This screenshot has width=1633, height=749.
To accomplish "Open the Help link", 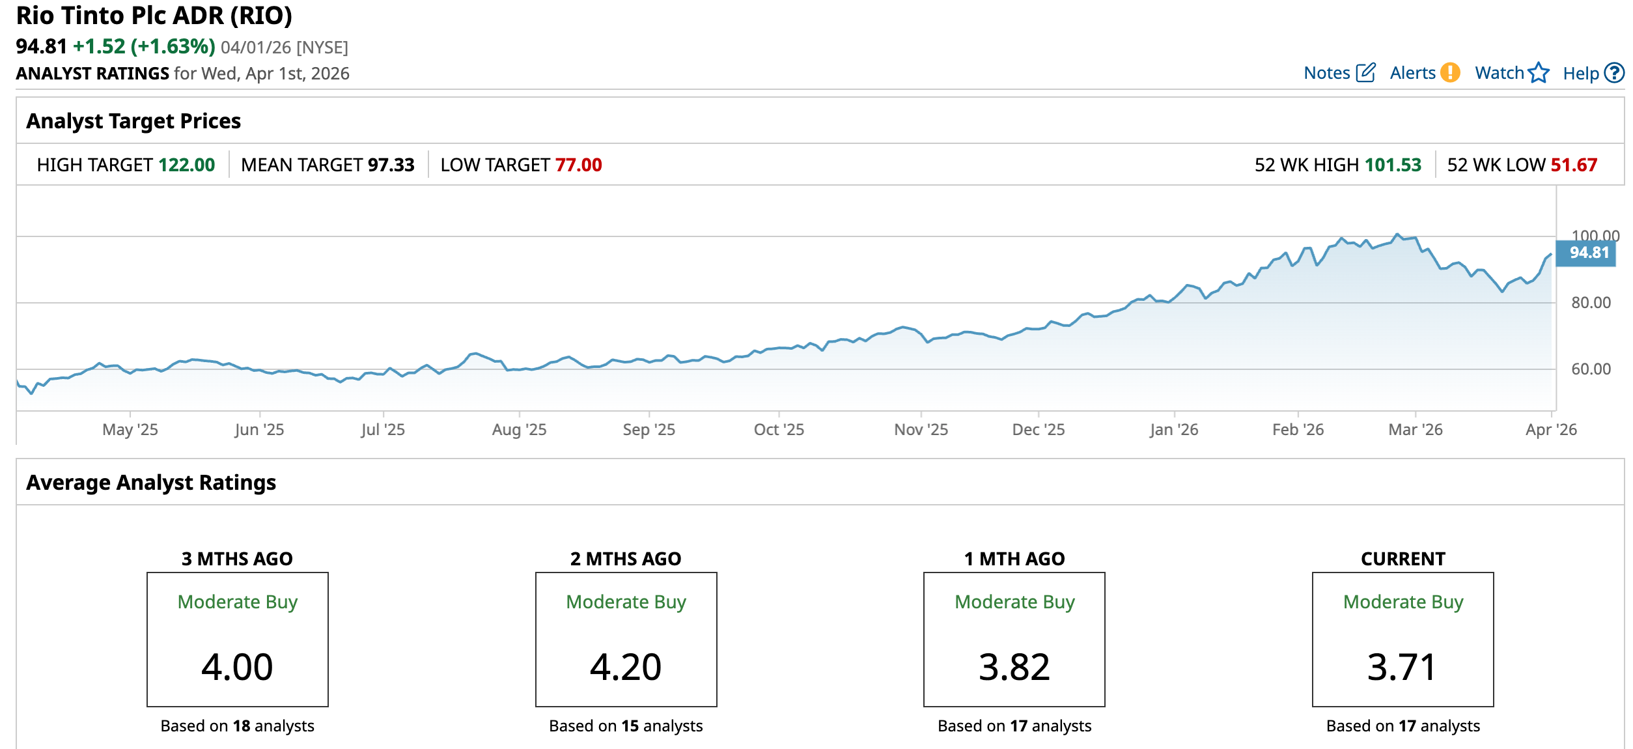I will (1580, 74).
